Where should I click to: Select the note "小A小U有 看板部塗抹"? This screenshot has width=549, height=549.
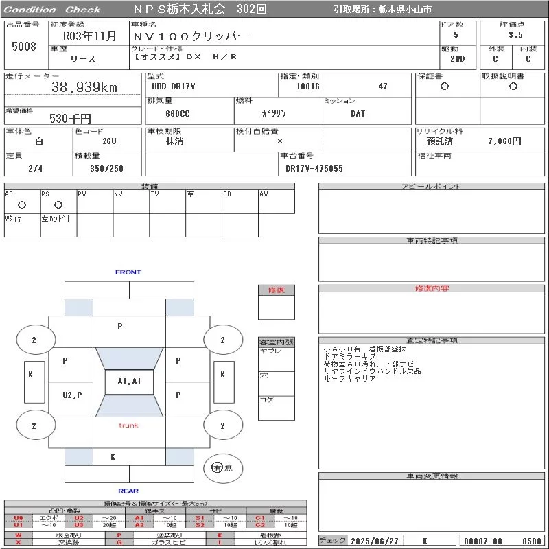(364, 349)
